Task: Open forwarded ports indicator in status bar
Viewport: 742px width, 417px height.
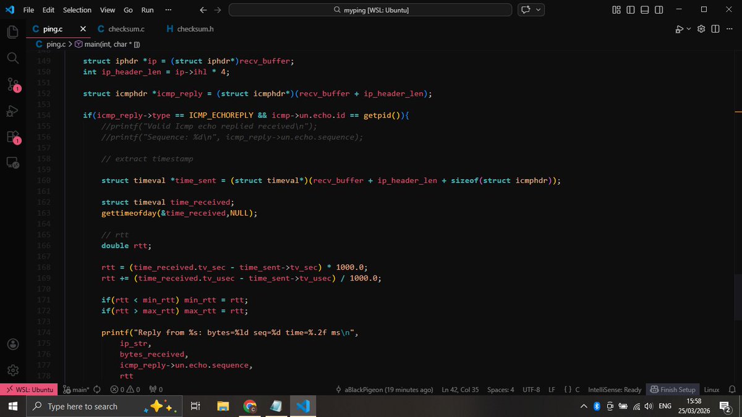Action: [x=156, y=390]
